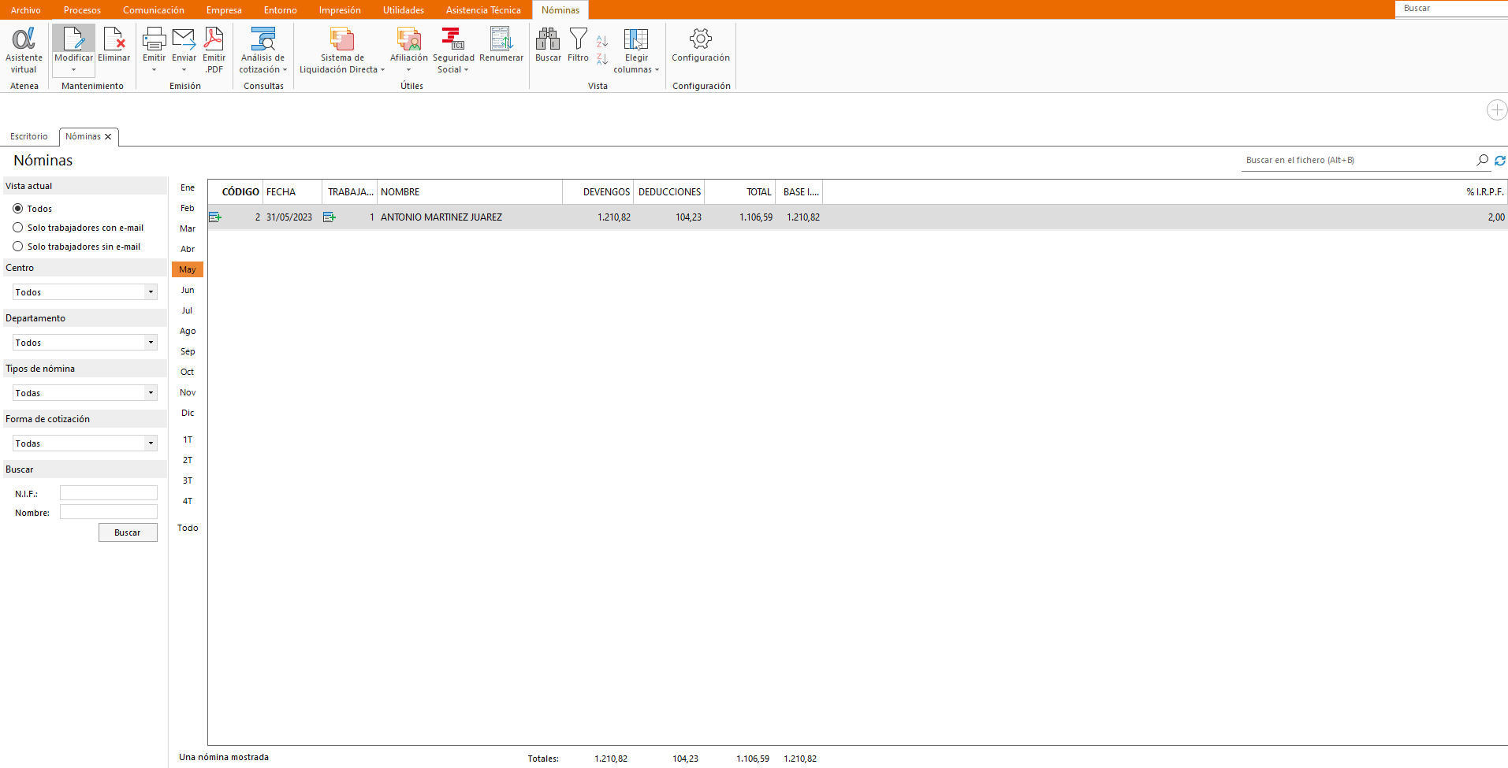Sort by the DEVENGOS column header
Viewport: 1508px width, 768px height.
(598, 192)
